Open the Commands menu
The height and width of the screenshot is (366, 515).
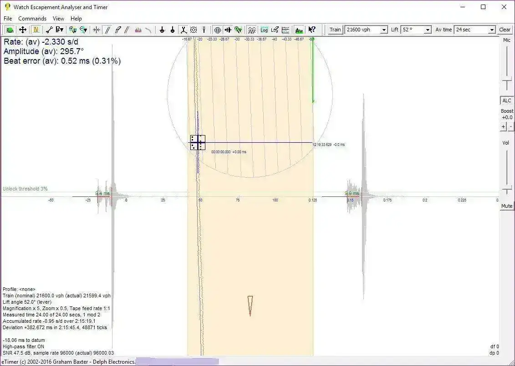[32, 19]
